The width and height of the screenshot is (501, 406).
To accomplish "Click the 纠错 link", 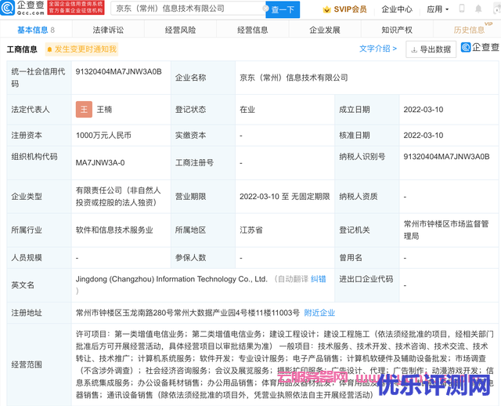I will (x=319, y=279).
